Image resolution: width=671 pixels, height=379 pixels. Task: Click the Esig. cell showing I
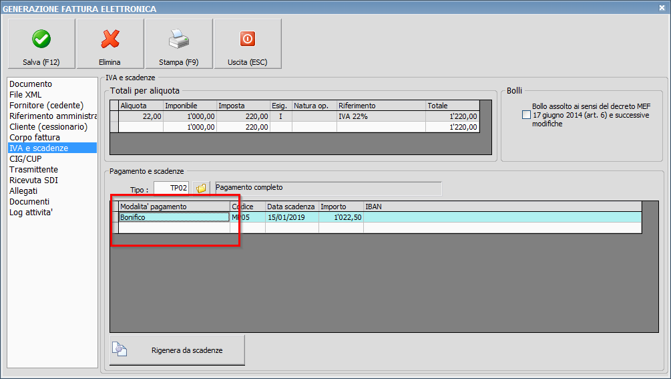[x=281, y=116]
